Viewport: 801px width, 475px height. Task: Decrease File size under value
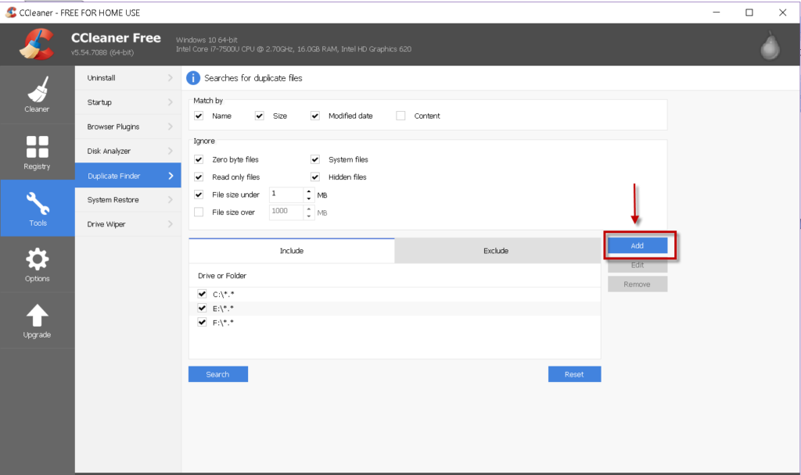coord(308,198)
